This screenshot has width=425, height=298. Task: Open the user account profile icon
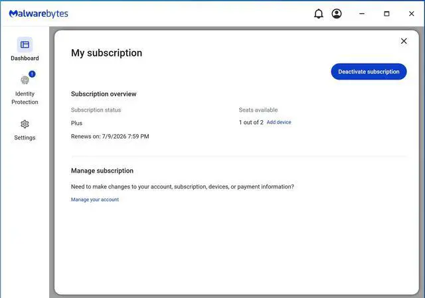[x=337, y=13]
